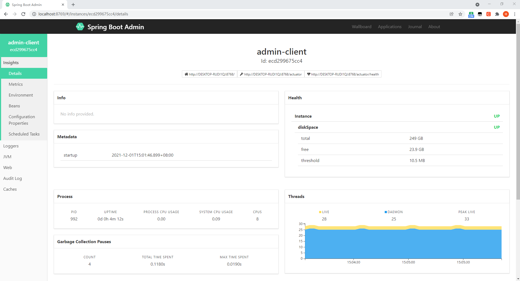Image resolution: width=520 pixels, height=281 pixels.
Task: Open the Caches section
Action: (24, 189)
